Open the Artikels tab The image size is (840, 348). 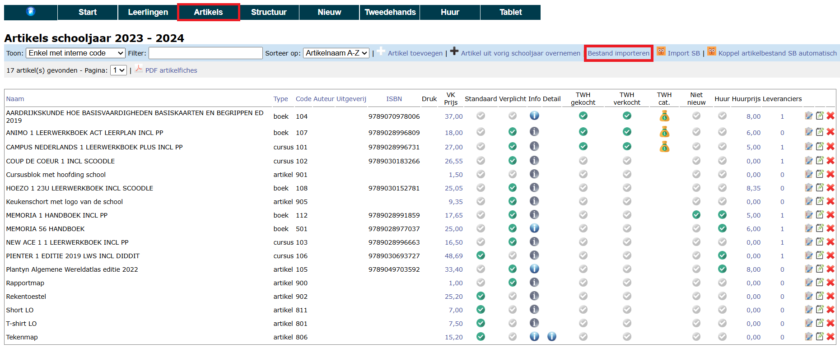pyautogui.click(x=208, y=12)
